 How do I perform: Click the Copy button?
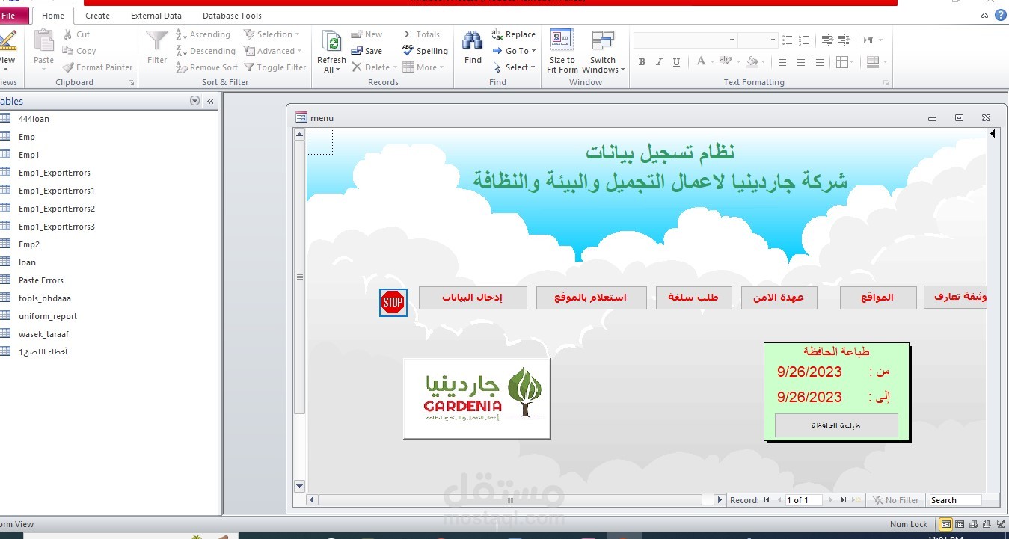79,51
